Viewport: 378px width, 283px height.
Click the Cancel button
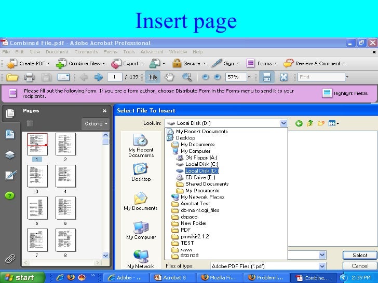click(360, 266)
